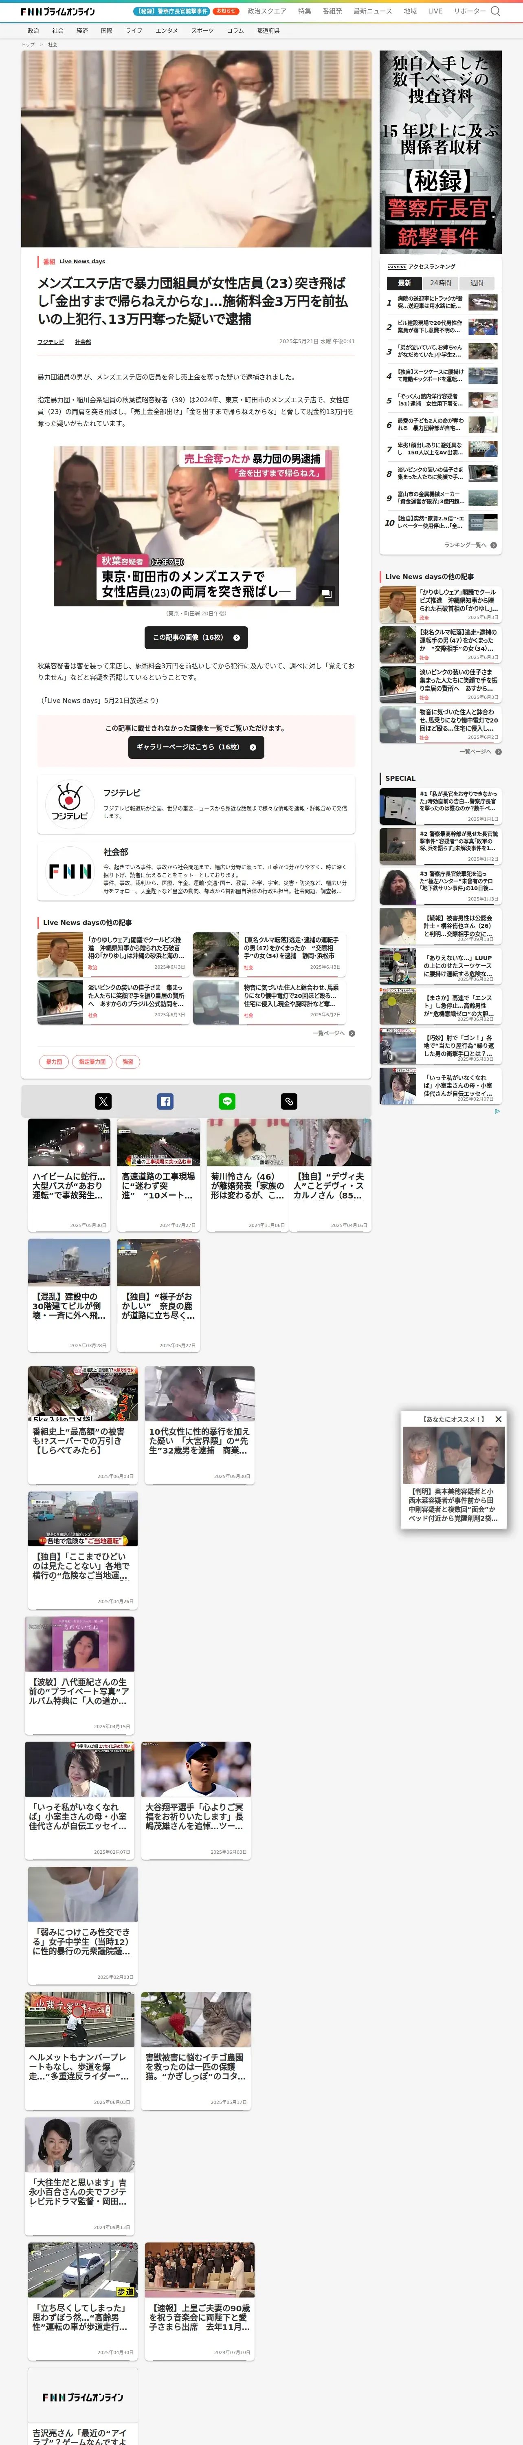Click 一覧ページへ below article's related stories
Screen dimensions: 523x2445
click(x=333, y=1033)
